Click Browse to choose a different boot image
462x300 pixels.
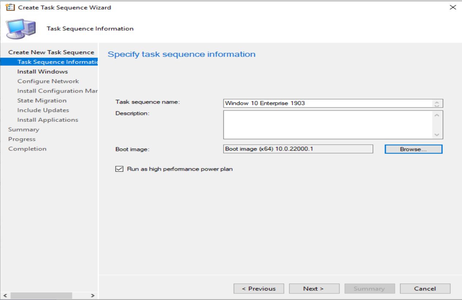tap(413, 149)
